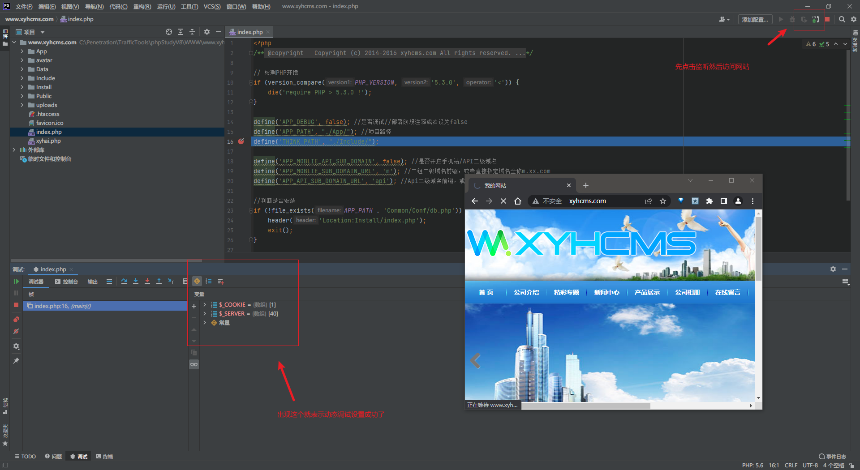860x470 pixels.
Task: Click the 添加配置... button
Action: (x=755, y=19)
